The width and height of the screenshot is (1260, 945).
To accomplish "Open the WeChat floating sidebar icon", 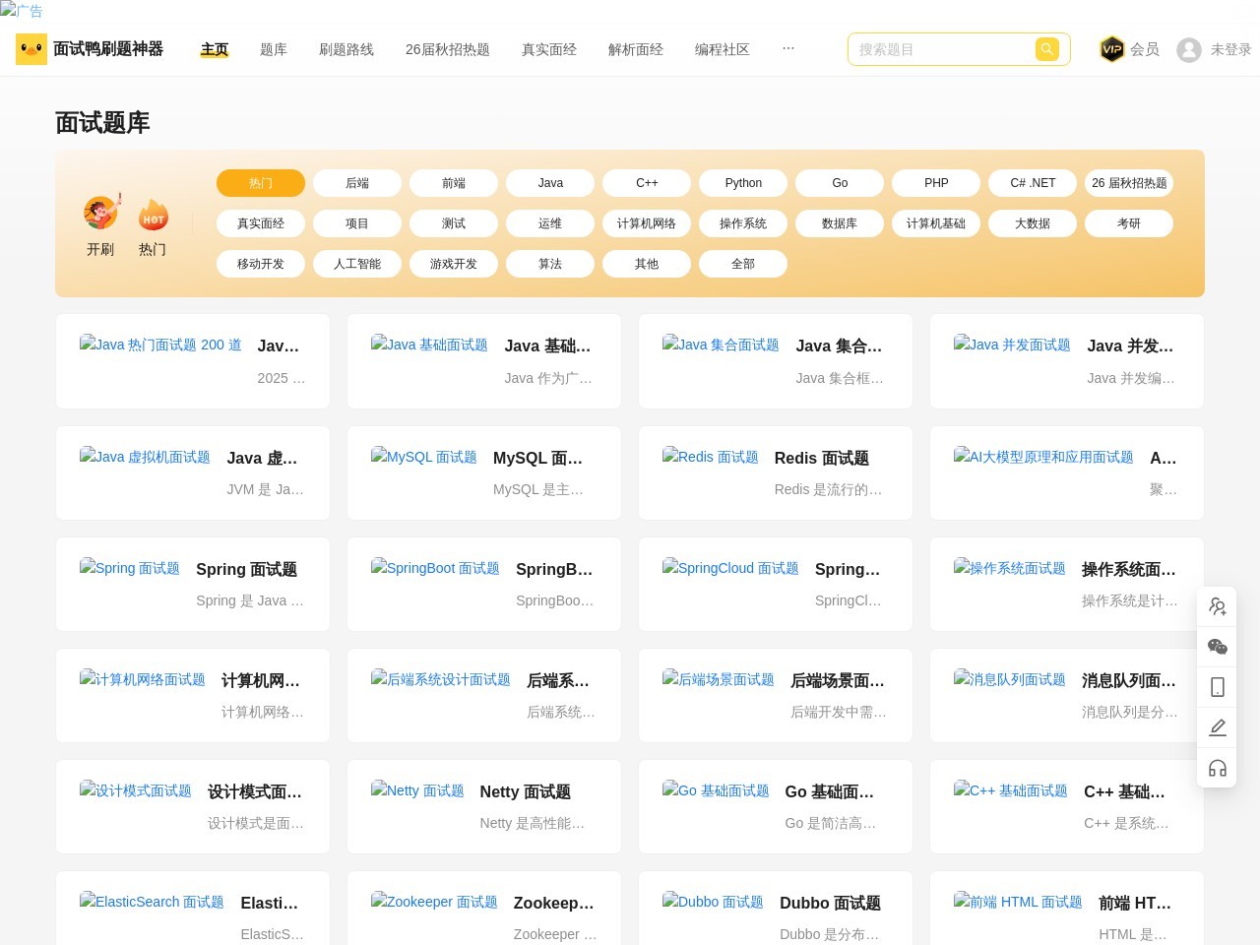I will [1218, 647].
